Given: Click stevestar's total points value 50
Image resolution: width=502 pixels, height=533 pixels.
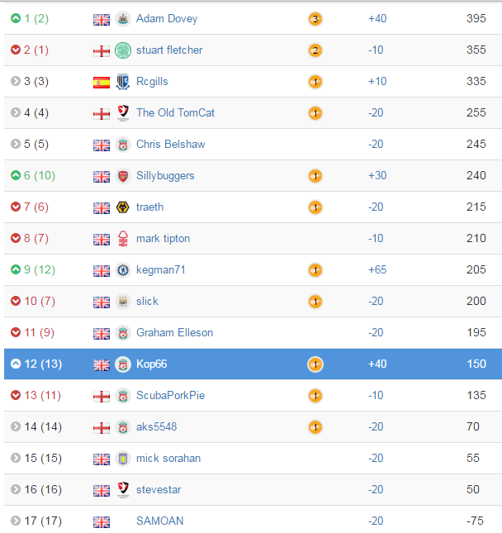Looking at the screenshot, I should tap(473, 489).
